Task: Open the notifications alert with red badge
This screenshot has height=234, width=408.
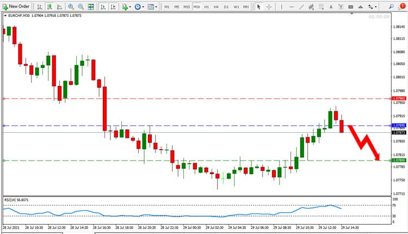Action: pos(402,7)
